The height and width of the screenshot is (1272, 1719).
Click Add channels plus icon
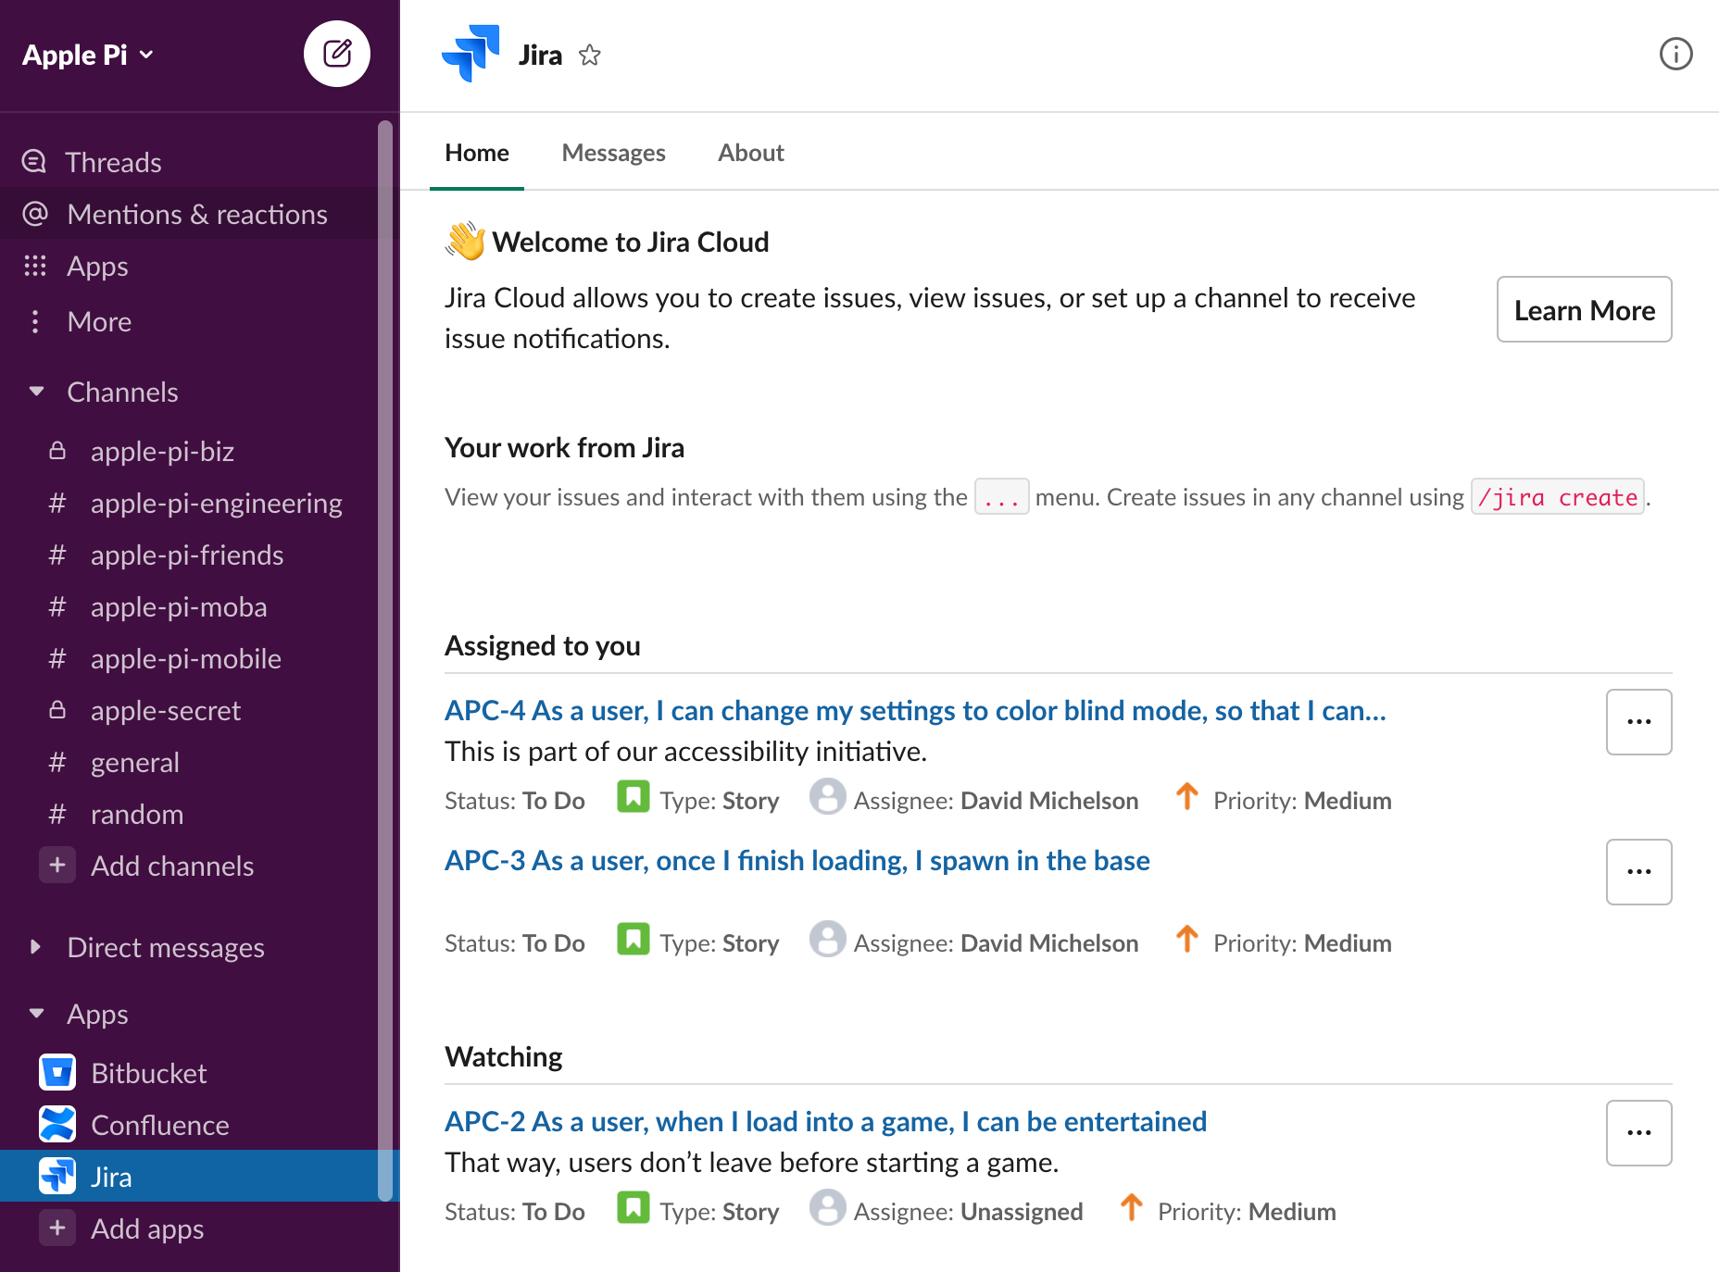[57, 866]
